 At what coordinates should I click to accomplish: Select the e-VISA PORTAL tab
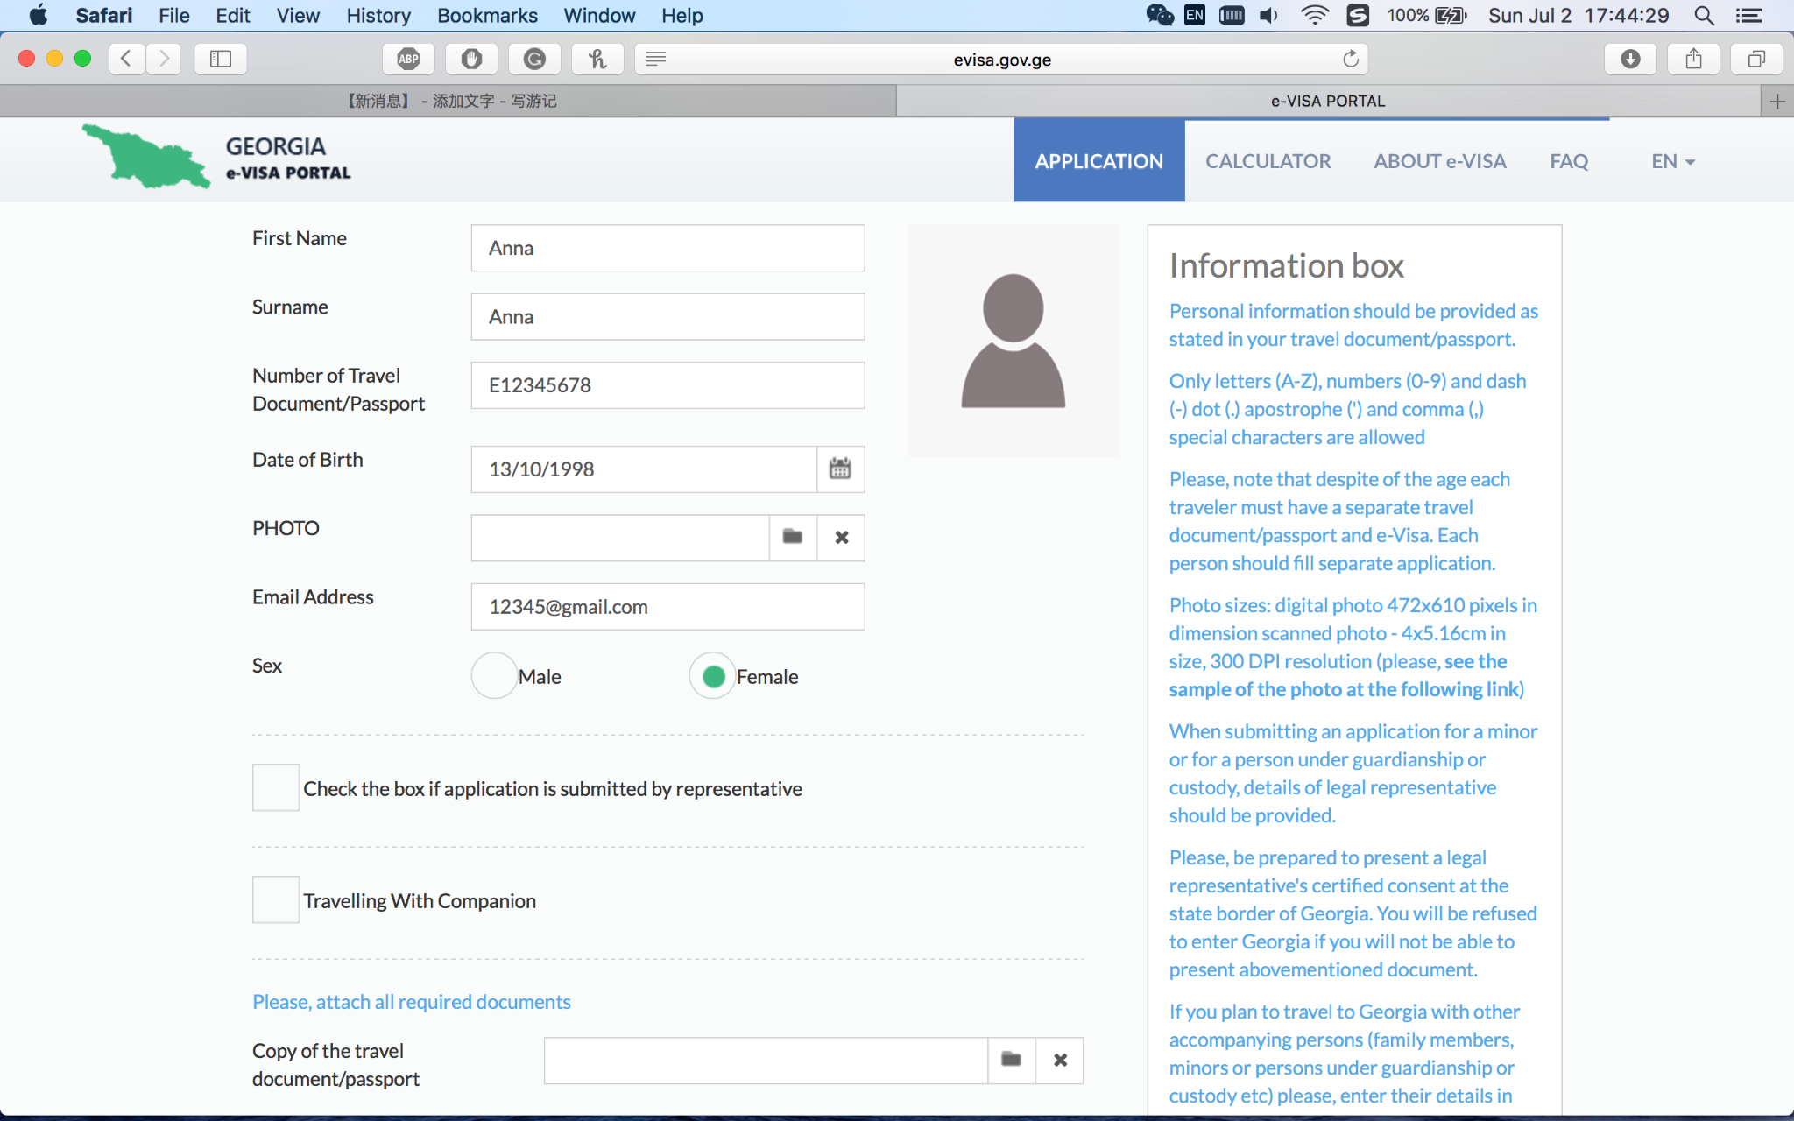coord(1328,102)
